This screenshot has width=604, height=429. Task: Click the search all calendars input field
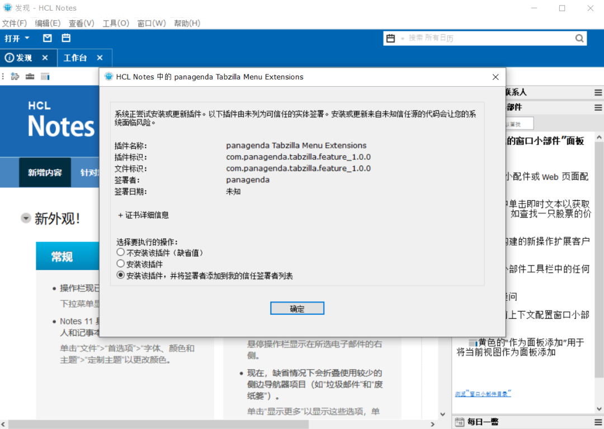pyautogui.click(x=489, y=38)
